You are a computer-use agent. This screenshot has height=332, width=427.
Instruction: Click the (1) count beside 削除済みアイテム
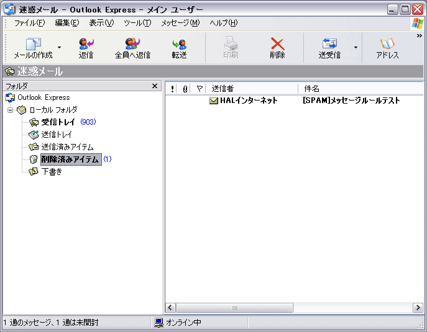108,159
